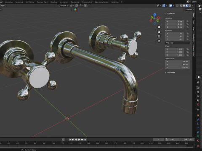This screenshot has height=151, width=202.
Task: Open the World properties tab icon
Action: tap(198, 104)
